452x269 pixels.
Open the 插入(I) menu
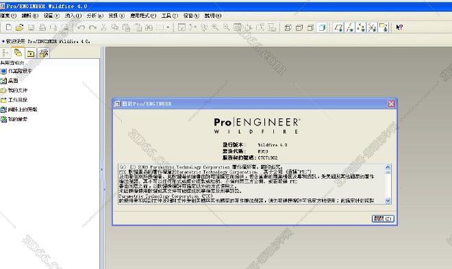tap(73, 16)
